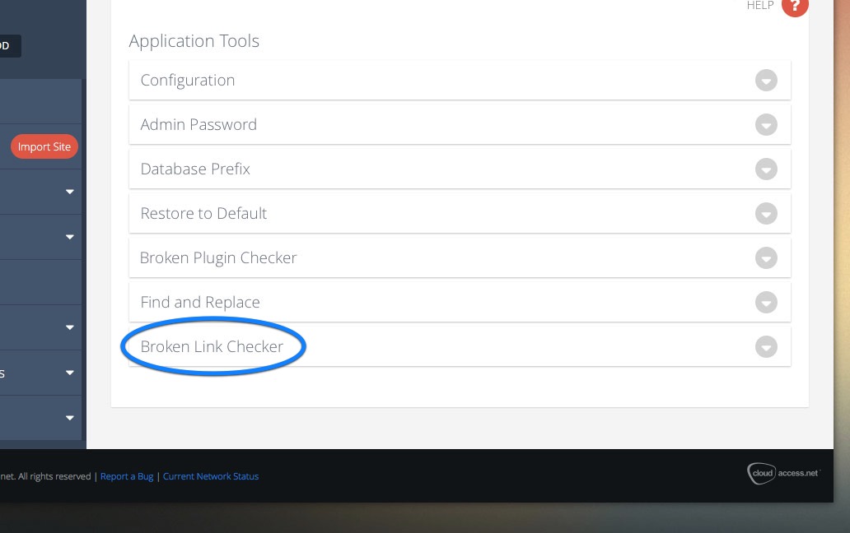Open the Report a Bug link
Screen dimensions: 850x533
click(x=127, y=476)
